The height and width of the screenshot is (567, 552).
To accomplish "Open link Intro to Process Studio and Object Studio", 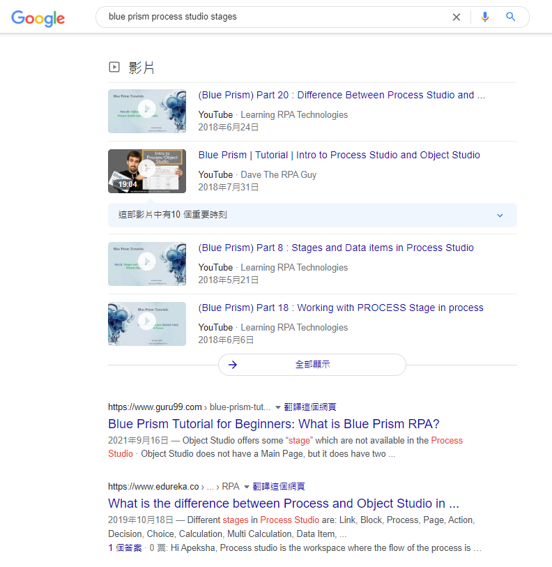I will pyautogui.click(x=339, y=155).
